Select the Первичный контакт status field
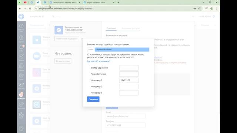The image size is (237, 133). [122, 50]
